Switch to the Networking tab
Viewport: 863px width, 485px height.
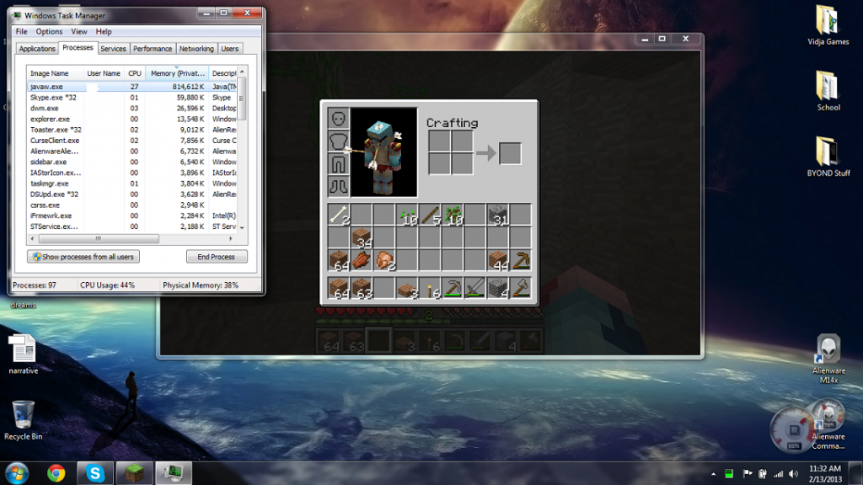coord(196,48)
